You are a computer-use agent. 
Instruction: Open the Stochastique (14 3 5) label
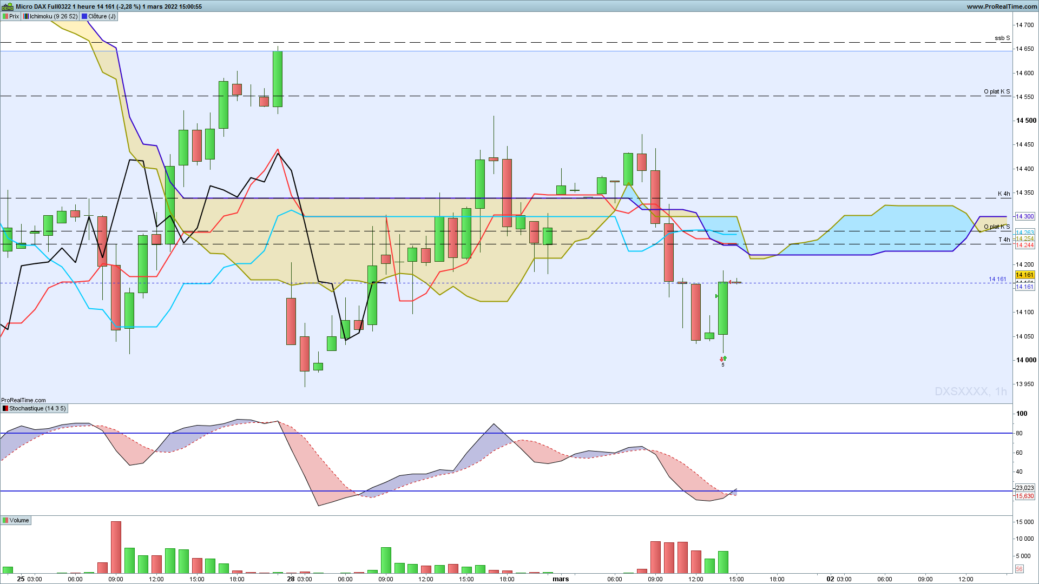(x=34, y=408)
